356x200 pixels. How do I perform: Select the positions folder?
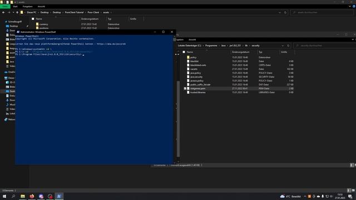pyautogui.click(x=44, y=28)
